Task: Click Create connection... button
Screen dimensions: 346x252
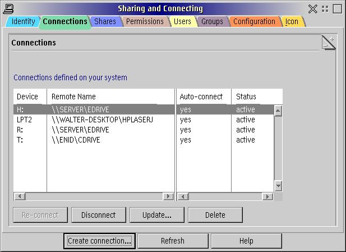Action: pyautogui.click(x=99, y=241)
